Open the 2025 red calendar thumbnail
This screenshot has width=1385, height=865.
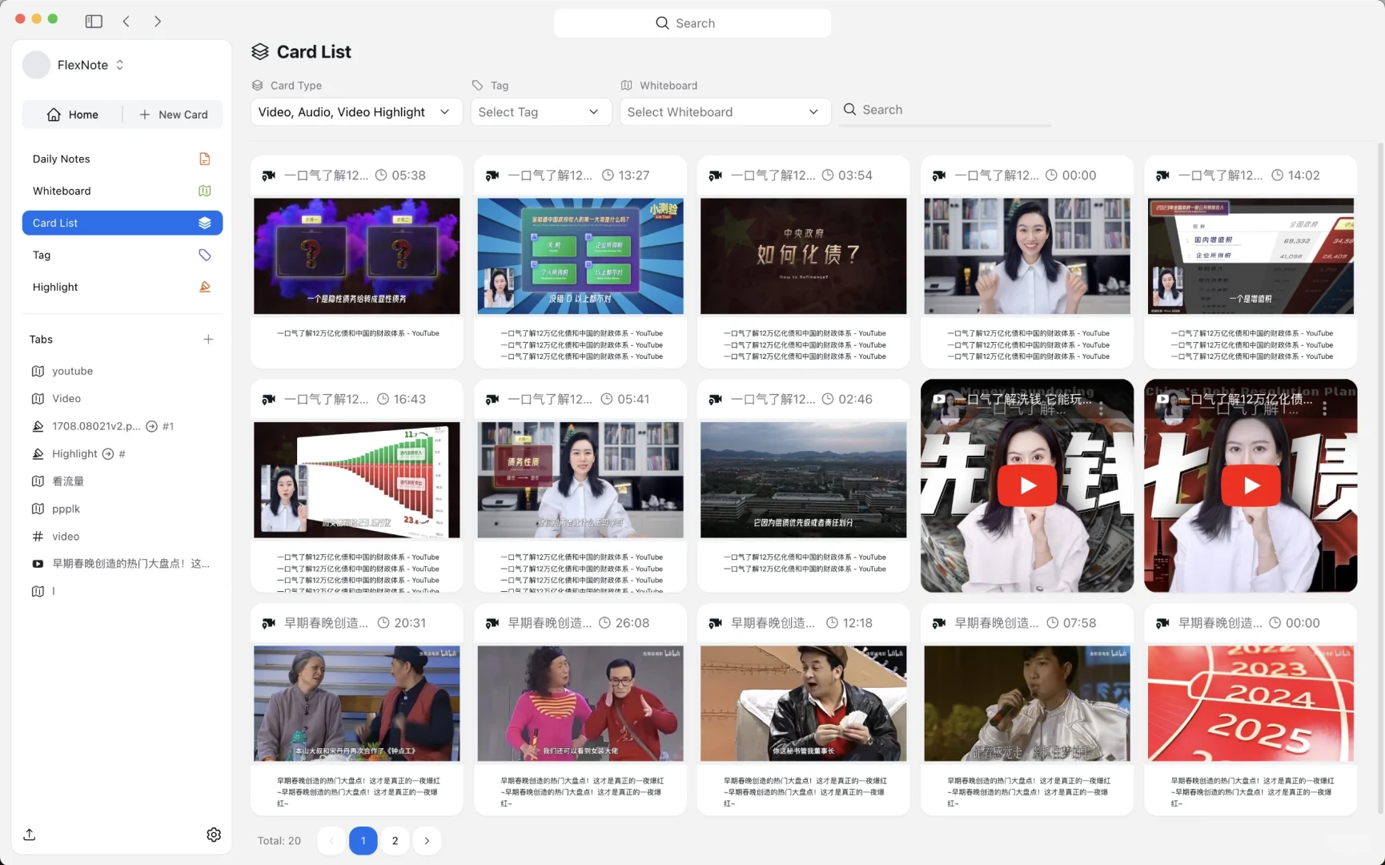coord(1251,703)
